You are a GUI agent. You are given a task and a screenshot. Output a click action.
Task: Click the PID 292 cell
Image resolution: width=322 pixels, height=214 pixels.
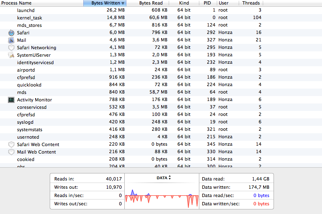(211, 32)
